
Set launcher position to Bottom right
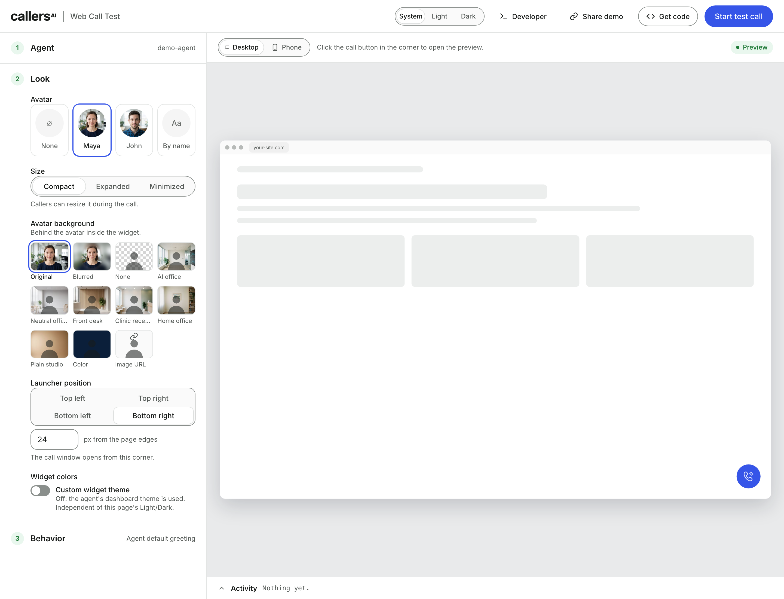(153, 415)
